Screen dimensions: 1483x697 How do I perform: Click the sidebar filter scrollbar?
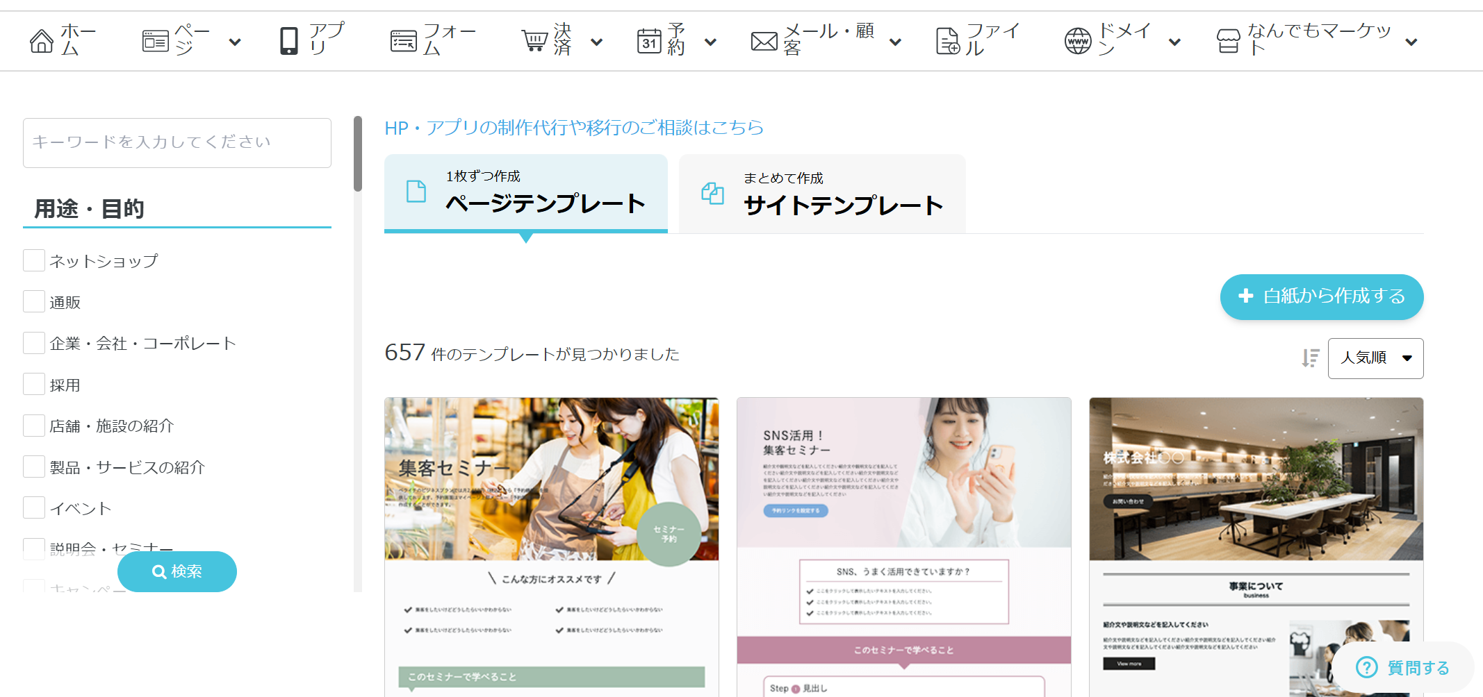(x=358, y=154)
